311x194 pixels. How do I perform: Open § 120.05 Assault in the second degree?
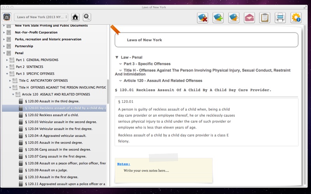click(54, 142)
